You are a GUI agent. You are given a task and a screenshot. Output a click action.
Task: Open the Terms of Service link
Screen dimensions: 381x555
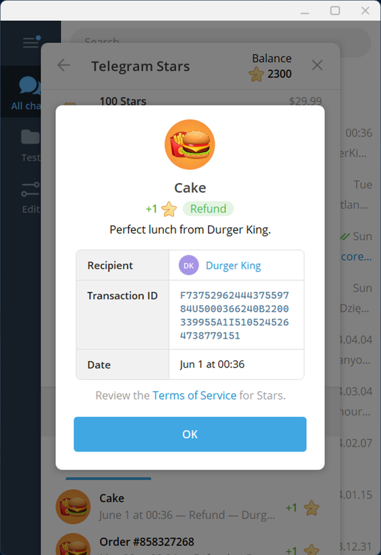click(194, 395)
